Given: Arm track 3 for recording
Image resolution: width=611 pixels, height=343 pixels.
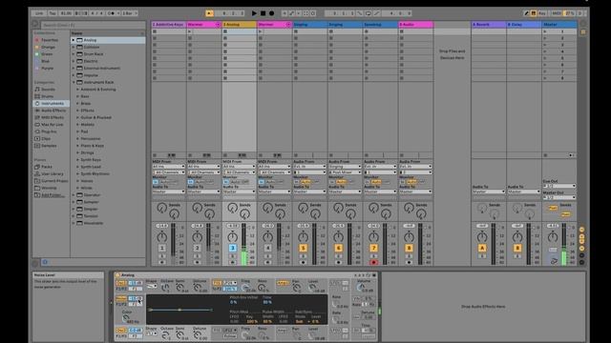Looking at the screenshot, I should tap(233, 263).
